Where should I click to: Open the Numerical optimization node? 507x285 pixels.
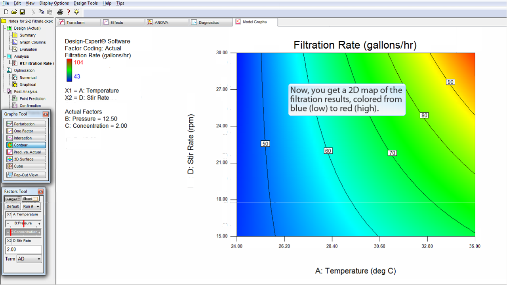click(x=28, y=77)
